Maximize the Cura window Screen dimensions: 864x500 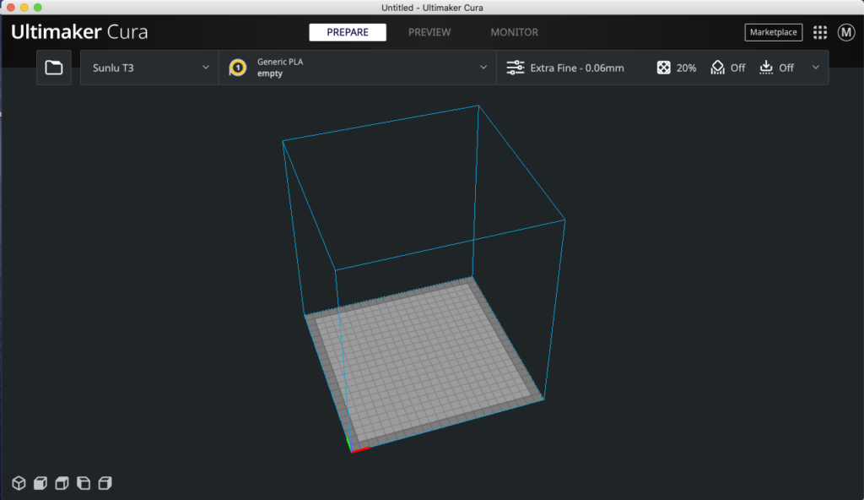(x=37, y=7)
